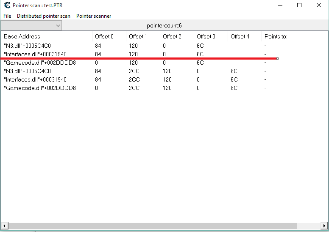Open the File menu
The image size is (329, 232).
7,16
